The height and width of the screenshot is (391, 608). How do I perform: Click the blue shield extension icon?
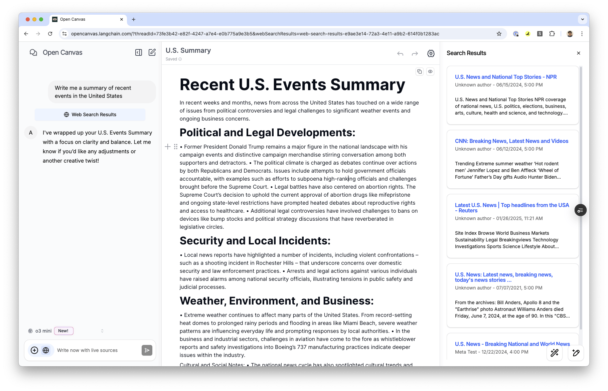(x=516, y=34)
